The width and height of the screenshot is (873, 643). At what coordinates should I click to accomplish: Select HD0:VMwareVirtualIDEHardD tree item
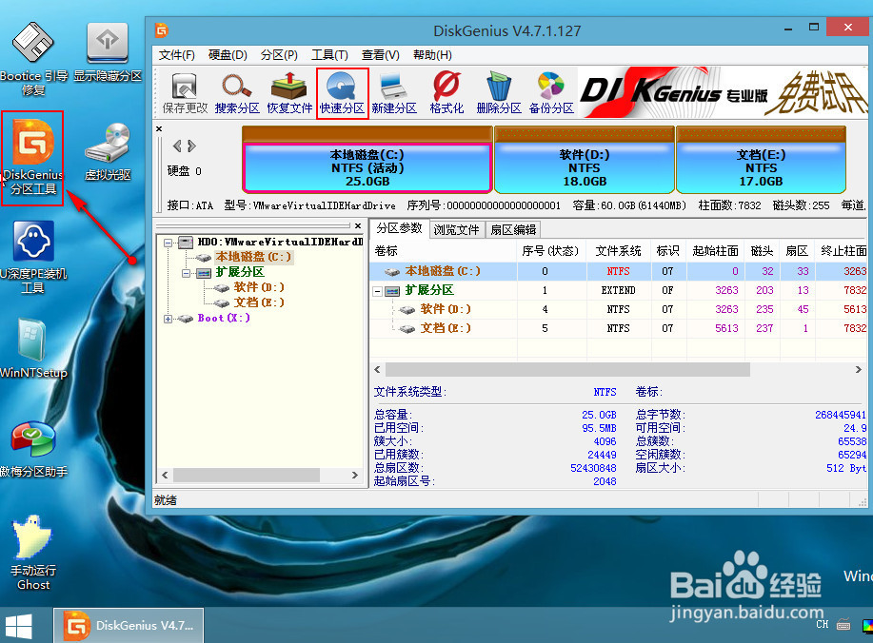[280, 242]
